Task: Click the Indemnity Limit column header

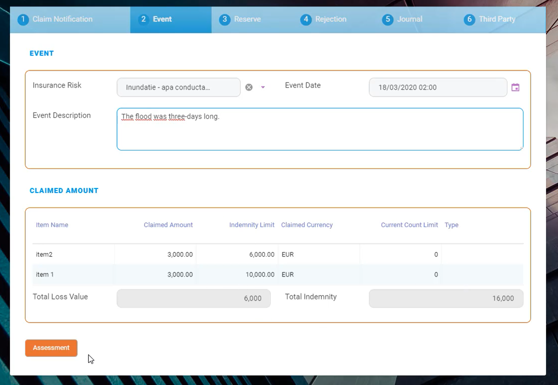Action: coord(252,225)
